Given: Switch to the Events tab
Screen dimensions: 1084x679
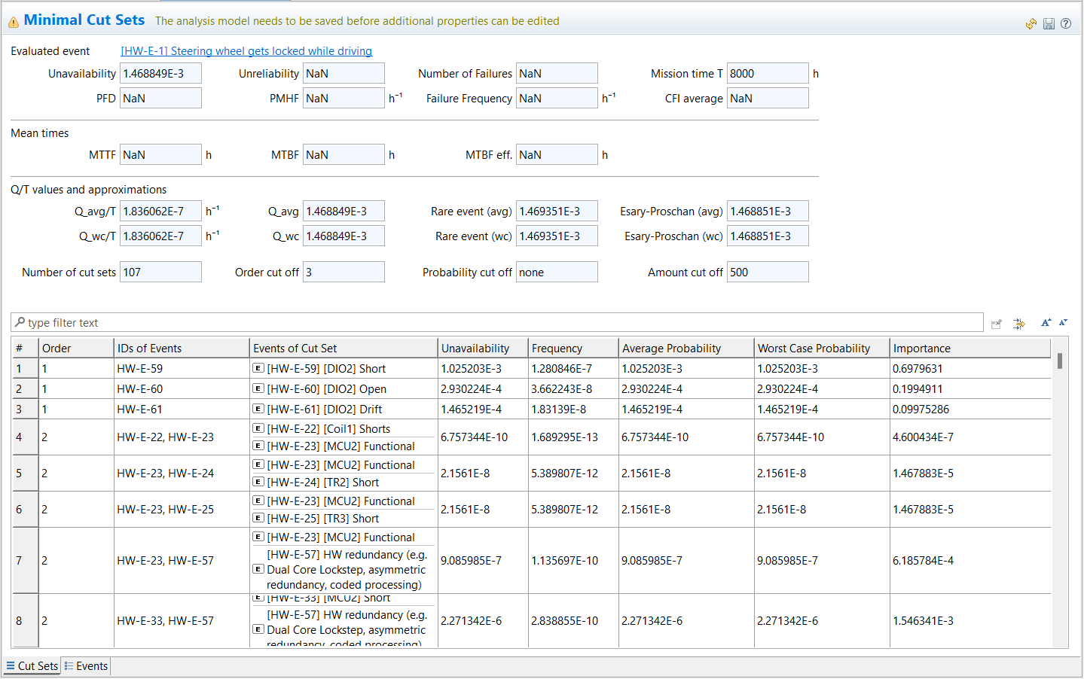Looking at the screenshot, I should pyautogui.click(x=87, y=666).
